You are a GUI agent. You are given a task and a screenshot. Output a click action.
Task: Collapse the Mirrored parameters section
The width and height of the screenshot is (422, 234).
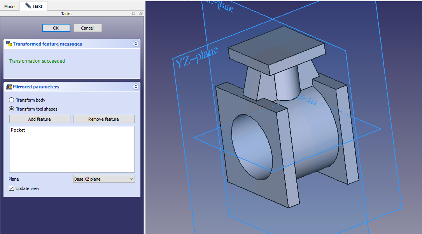[135, 87]
